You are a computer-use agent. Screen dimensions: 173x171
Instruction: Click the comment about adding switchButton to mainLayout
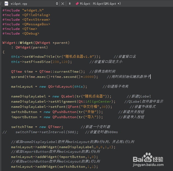tap(55, 161)
